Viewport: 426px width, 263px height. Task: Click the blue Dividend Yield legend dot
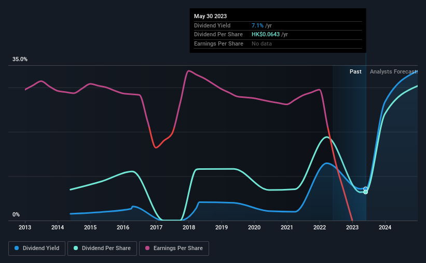[17, 248]
